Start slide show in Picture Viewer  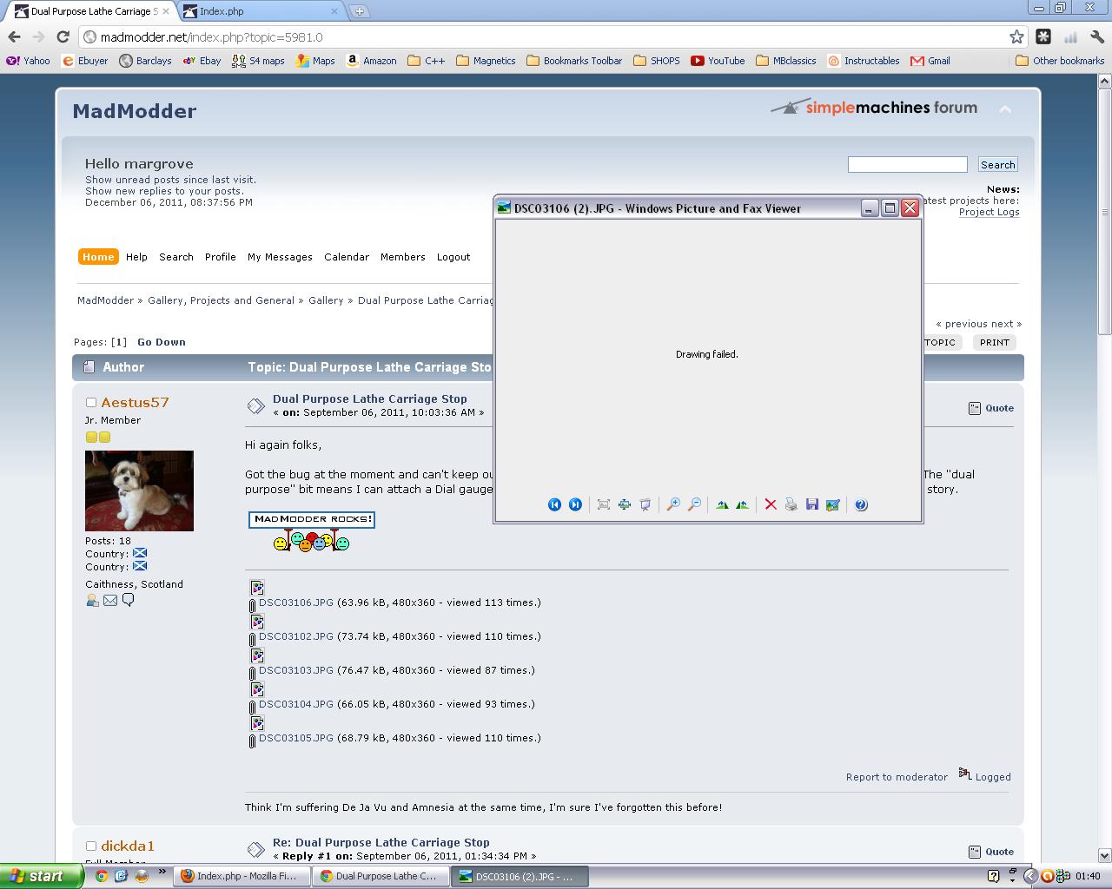tap(645, 504)
